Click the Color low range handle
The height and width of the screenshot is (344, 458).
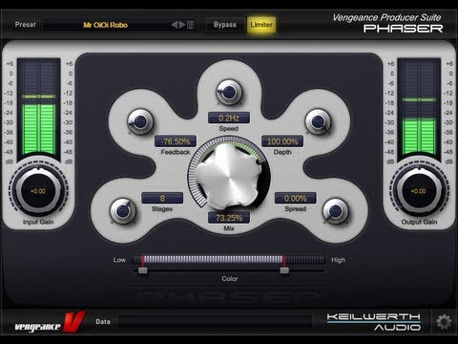143,270
